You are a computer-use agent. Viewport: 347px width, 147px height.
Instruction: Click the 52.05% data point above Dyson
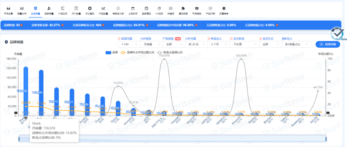click(x=118, y=86)
